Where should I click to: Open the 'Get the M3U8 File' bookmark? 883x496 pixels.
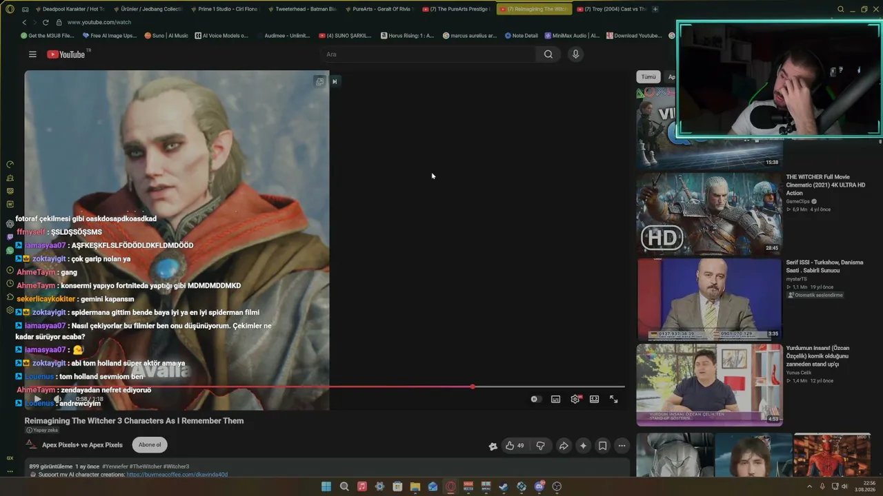tap(48, 36)
